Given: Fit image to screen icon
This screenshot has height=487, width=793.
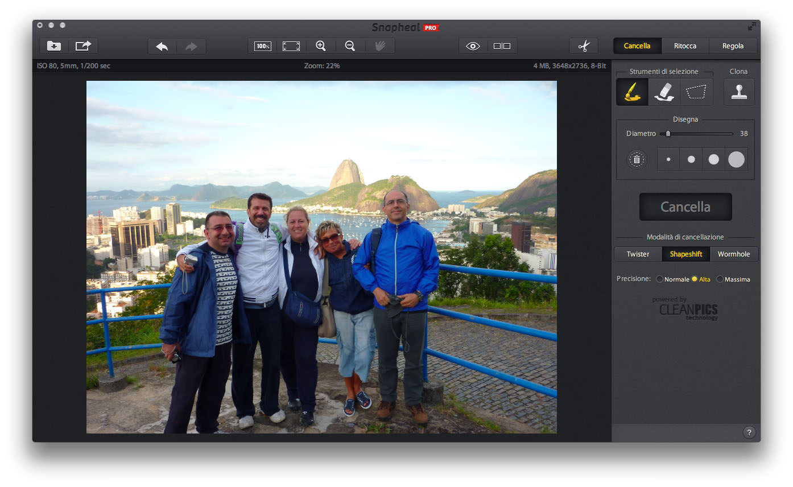Looking at the screenshot, I should 291,46.
